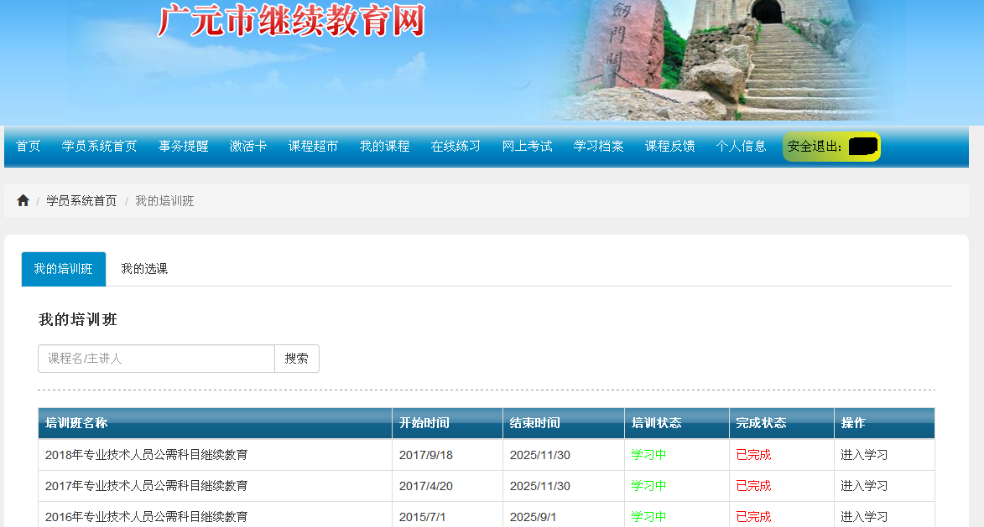
Task: Click 进入学习 for 2018年 training class
Action: [864, 455]
